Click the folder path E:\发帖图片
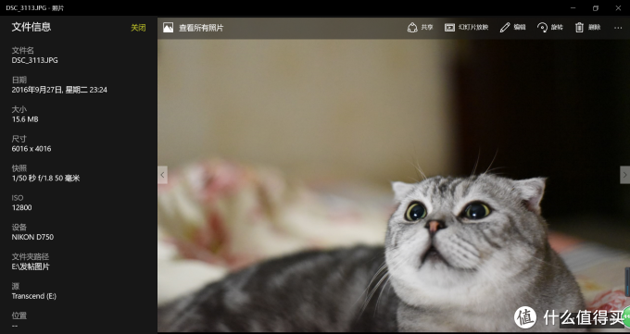 31,266
